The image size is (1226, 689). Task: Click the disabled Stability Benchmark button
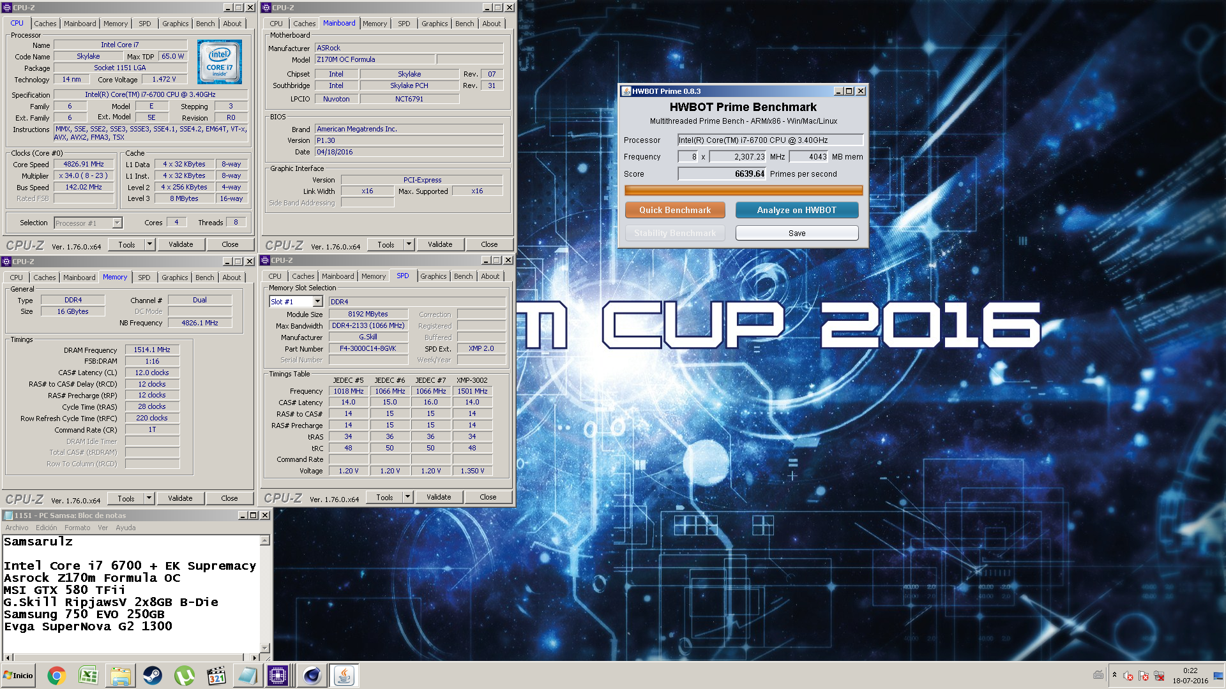(675, 233)
